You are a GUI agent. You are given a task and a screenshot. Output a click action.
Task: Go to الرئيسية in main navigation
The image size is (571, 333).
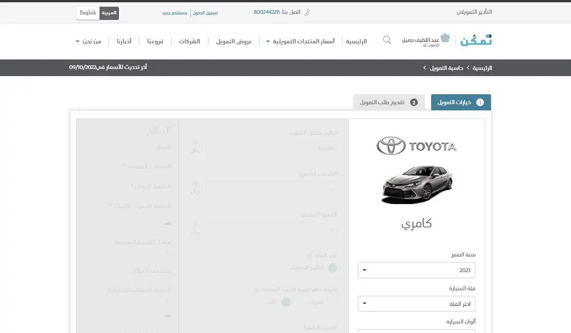coord(356,41)
